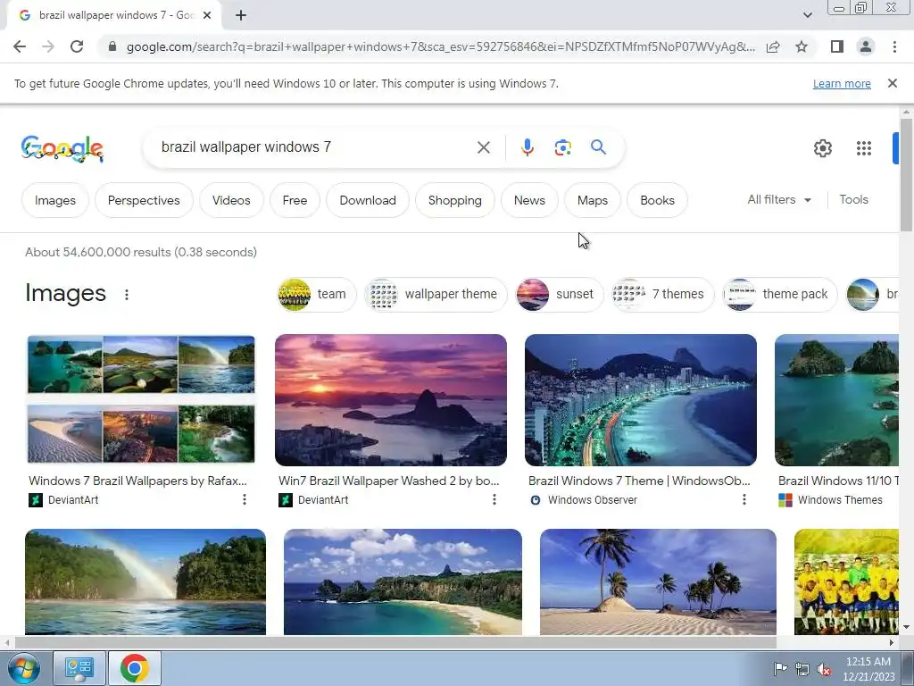Open the Brazil football team thumbnail
This screenshot has width=914, height=686.
tap(846, 581)
